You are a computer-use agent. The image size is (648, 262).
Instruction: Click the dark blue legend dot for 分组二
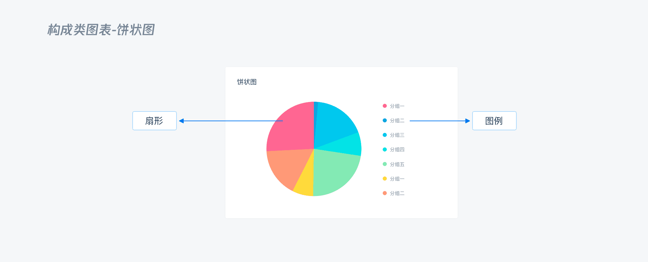coord(384,121)
